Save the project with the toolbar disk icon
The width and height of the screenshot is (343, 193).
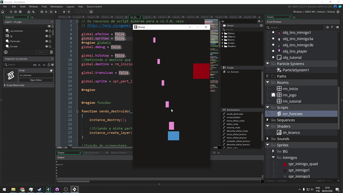(20, 12)
